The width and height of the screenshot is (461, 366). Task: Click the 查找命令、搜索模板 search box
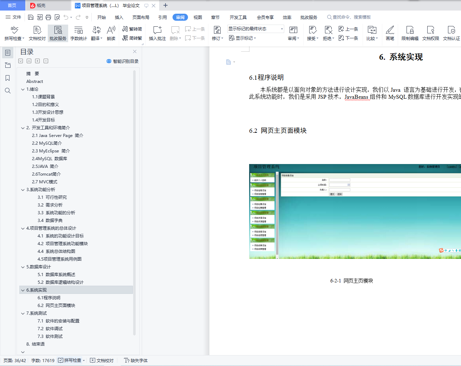[349, 17]
